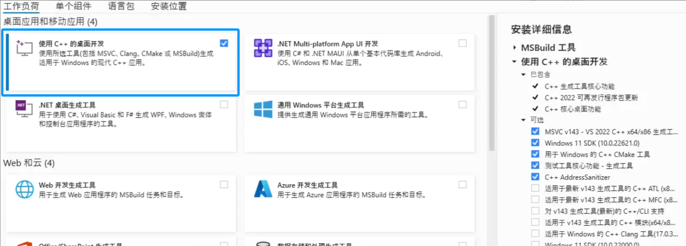This screenshot has width=686, height=246.
Task: Check the C++ 模块 for v143 build tools option
Action: (535, 222)
